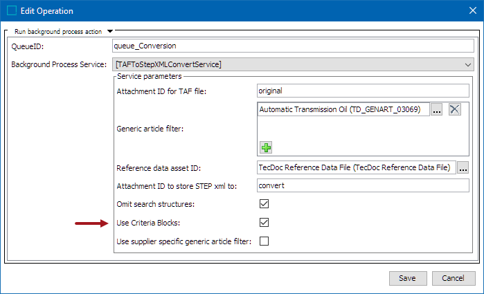484x294 pixels.
Task: Toggle the Use Criteria Blocks checkbox
Action: (x=264, y=223)
